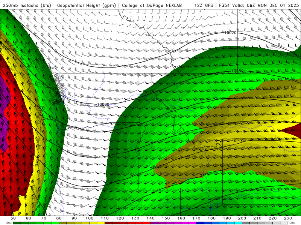
Task: Click the right arrow end of the colorbar
Action: 292,223
